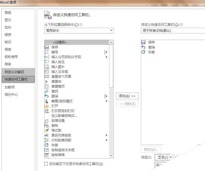This screenshot has width=205, height=171.
Task: Click the commands list scroll down arrow
Action: pyautogui.click(x=111, y=156)
